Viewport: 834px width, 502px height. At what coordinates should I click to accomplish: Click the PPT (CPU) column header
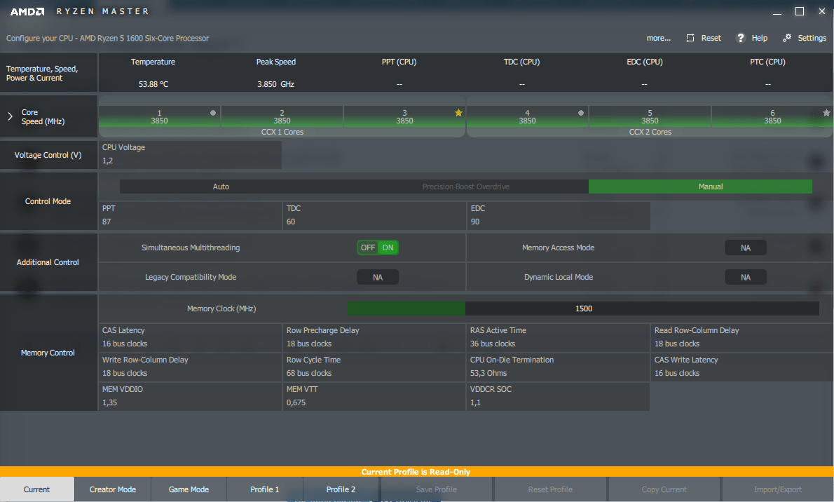point(399,62)
